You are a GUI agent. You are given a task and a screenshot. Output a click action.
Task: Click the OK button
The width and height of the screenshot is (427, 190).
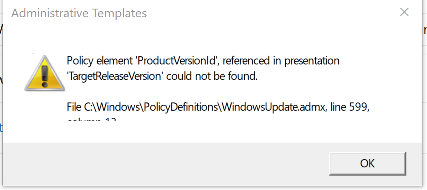point(367,163)
